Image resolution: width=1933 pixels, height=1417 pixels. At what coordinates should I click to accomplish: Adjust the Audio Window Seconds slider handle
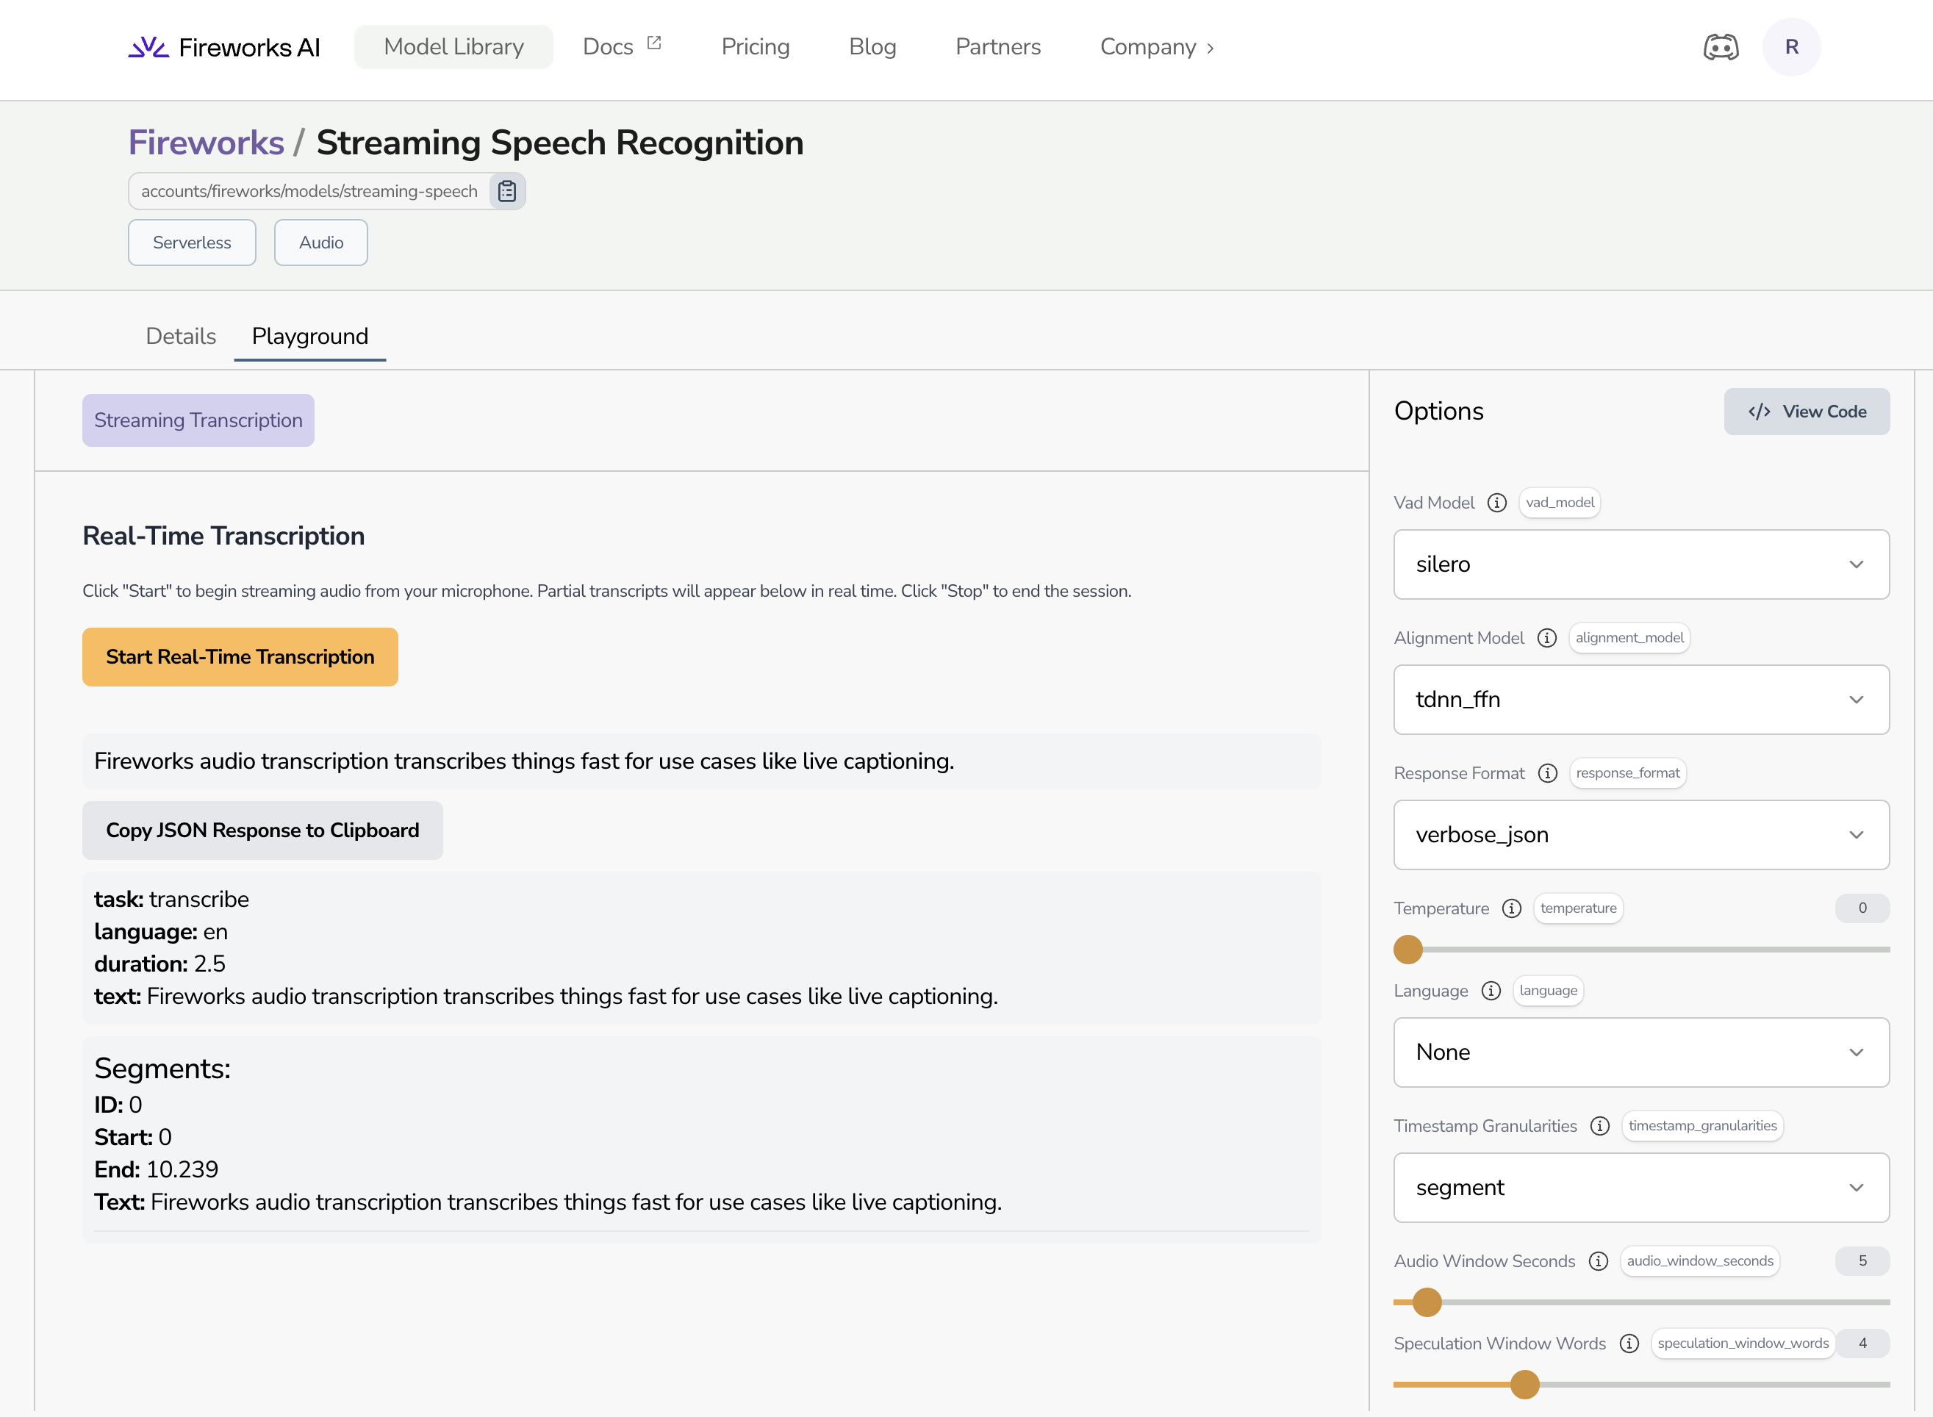(x=1427, y=1302)
